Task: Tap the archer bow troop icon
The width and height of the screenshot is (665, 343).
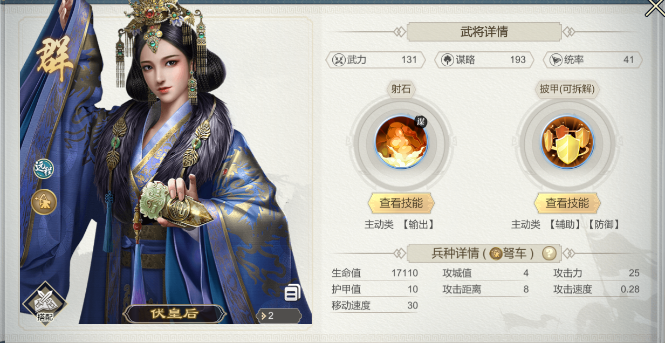Action: 44,202
